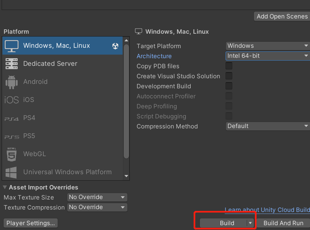Click the Android robot icon

click(x=12, y=82)
